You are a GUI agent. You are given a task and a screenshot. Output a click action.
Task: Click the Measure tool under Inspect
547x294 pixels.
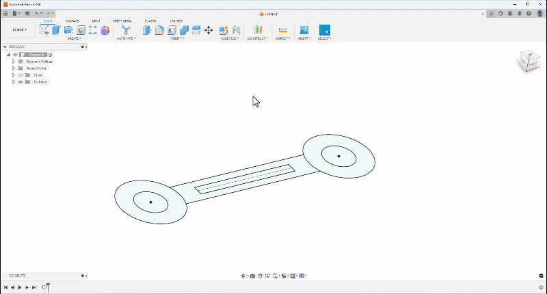click(282, 30)
